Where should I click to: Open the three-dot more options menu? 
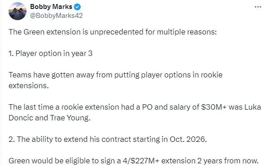[x=258, y=7]
